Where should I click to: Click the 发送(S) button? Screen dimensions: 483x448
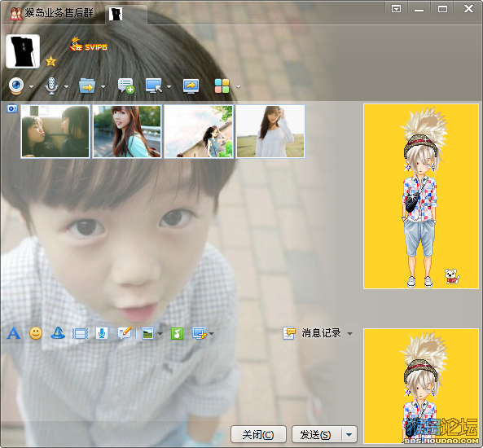[316, 435]
